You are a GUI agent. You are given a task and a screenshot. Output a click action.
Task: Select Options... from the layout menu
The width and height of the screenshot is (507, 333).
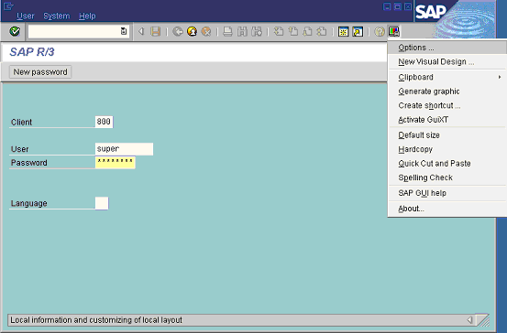[446, 48]
